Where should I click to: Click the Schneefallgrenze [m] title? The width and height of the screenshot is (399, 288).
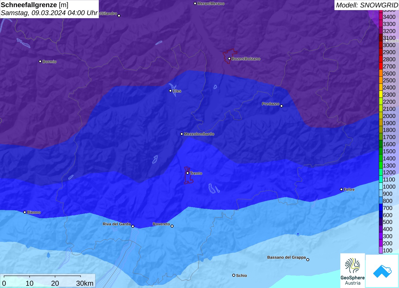(x=35, y=5)
